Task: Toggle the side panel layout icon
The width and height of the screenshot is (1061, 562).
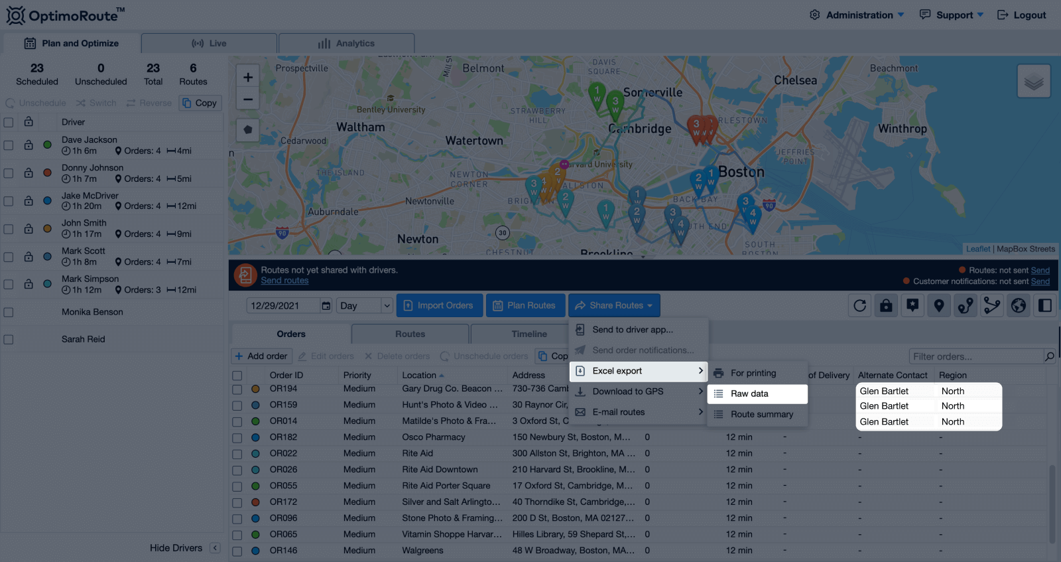Action: (x=1045, y=305)
